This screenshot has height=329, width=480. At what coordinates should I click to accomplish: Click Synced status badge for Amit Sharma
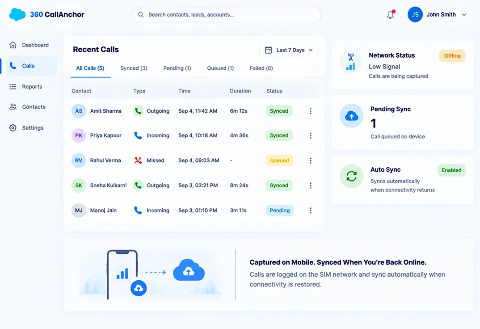pos(279,111)
